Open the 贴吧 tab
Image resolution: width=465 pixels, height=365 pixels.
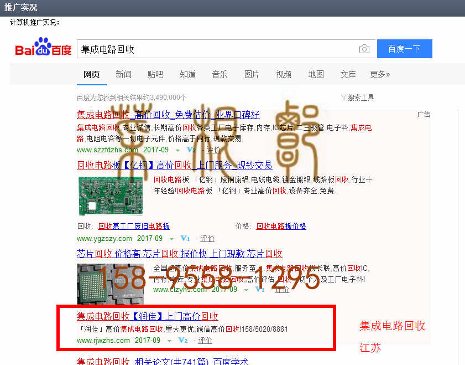point(155,74)
